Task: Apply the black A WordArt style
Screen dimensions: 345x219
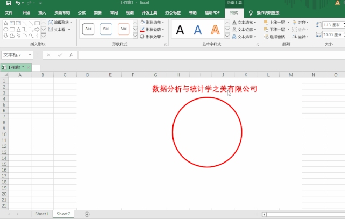Action: click(x=180, y=30)
